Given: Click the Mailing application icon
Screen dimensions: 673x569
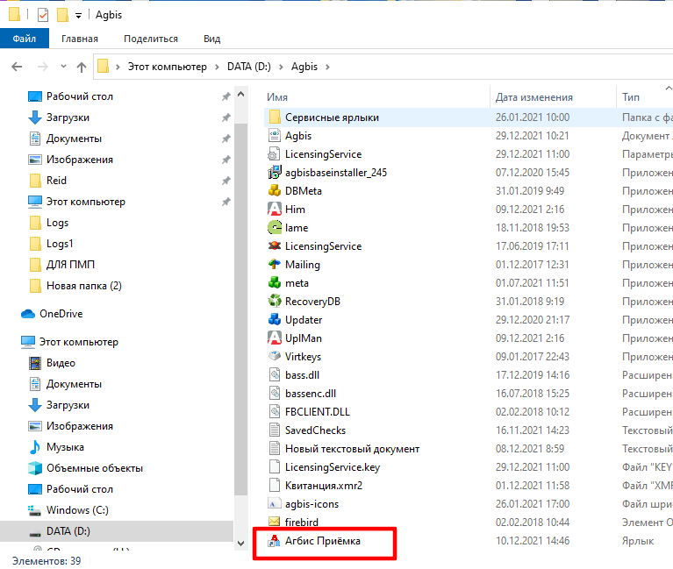Looking at the screenshot, I should (275, 265).
